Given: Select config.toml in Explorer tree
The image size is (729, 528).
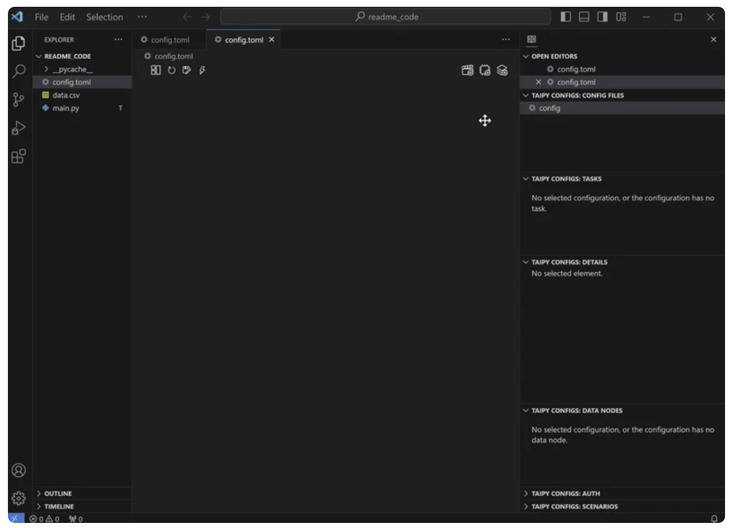Looking at the screenshot, I should coord(82,82).
